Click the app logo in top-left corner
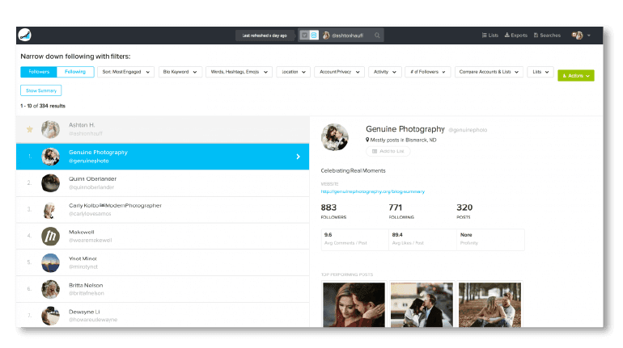623x348 pixels. point(27,35)
